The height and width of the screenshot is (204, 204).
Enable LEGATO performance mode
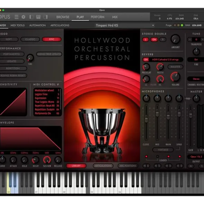click(12, 61)
